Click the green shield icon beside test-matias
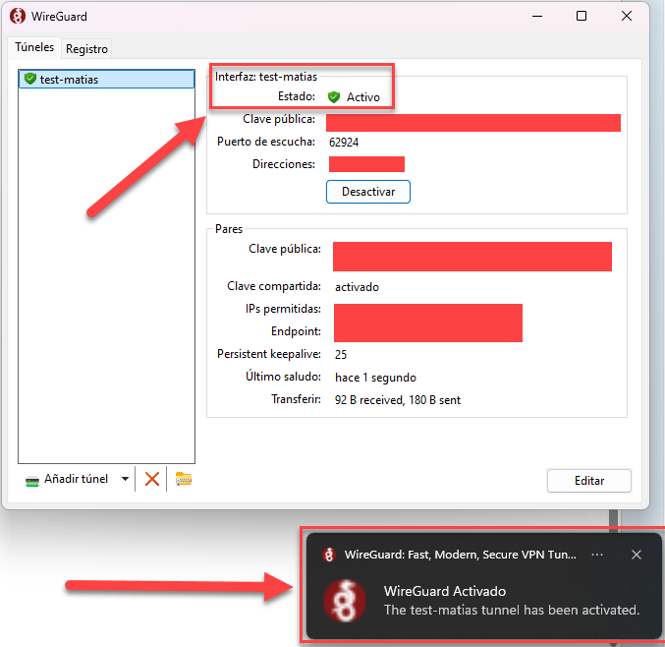This screenshot has width=665, height=647. 29,79
